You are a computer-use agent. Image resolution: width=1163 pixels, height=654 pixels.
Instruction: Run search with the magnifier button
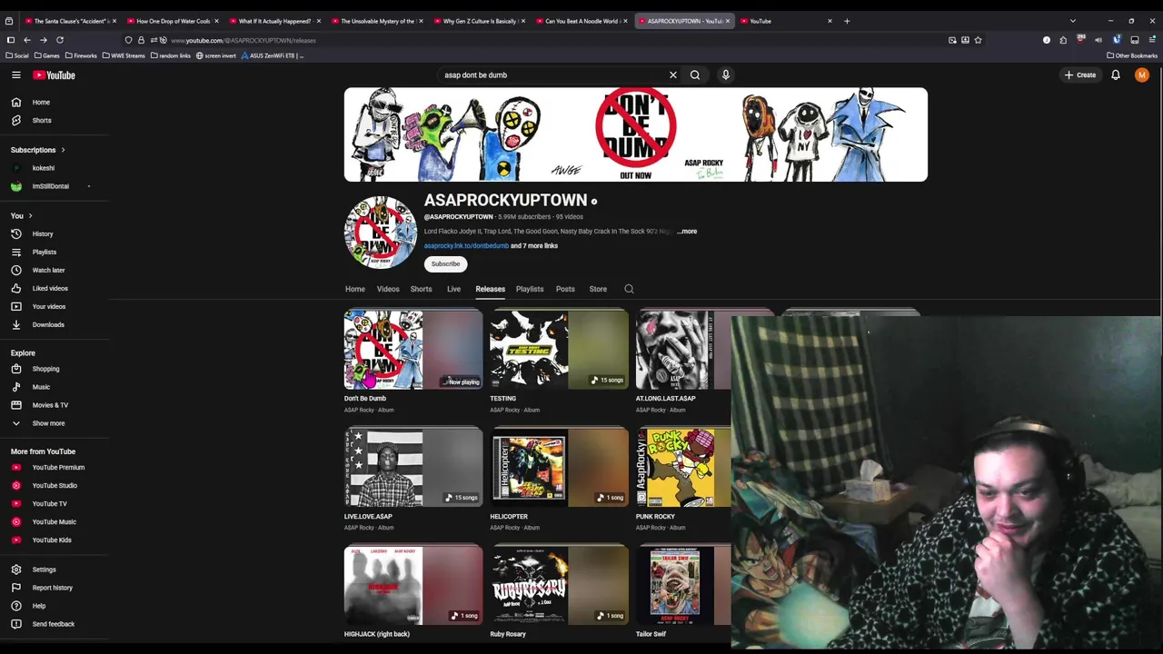pyautogui.click(x=695, y=75)
